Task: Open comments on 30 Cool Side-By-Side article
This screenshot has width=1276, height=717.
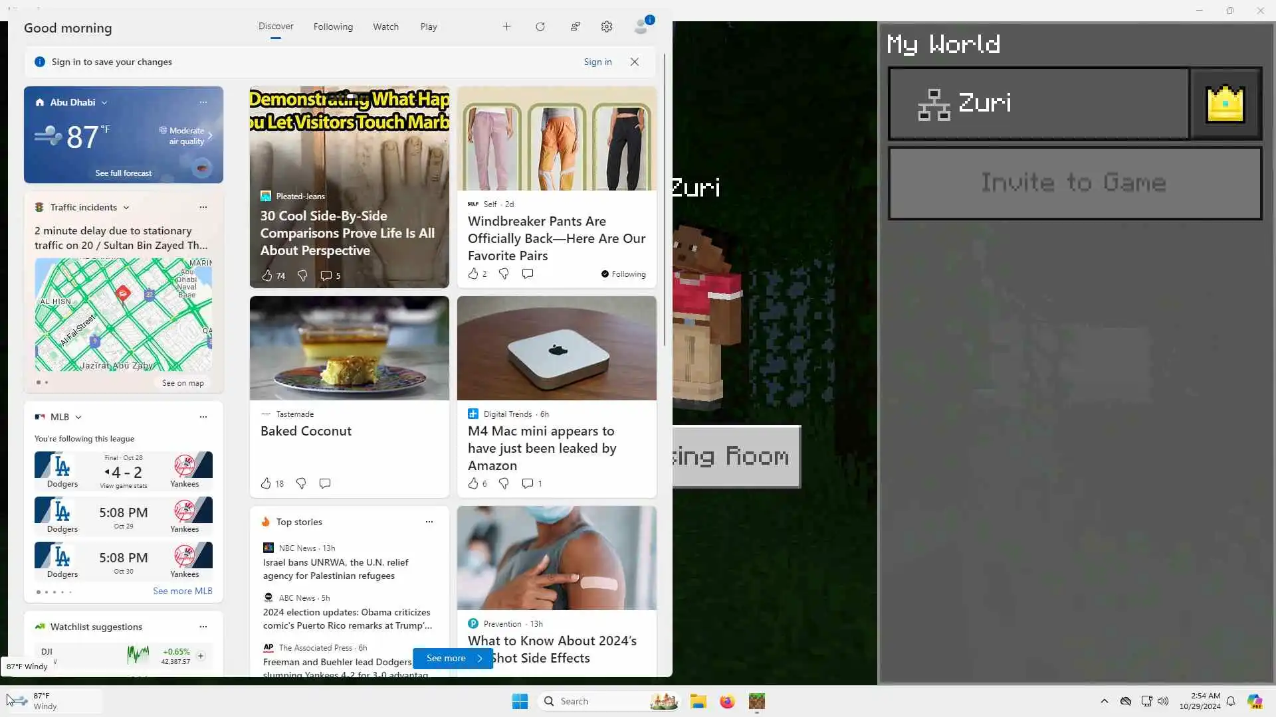Action: pos(326,276)
